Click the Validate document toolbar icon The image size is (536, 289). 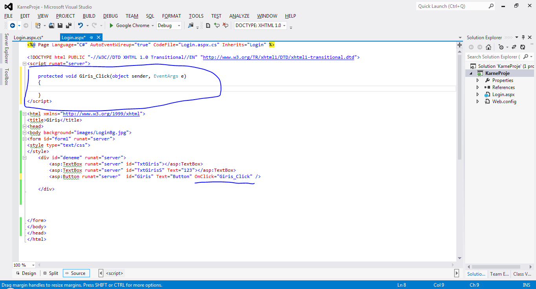coord(208,25)
